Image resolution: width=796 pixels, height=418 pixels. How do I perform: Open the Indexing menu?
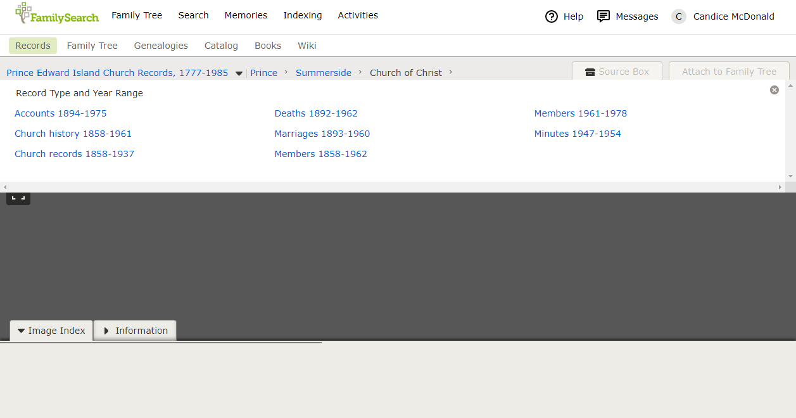(x=302, y=15)
